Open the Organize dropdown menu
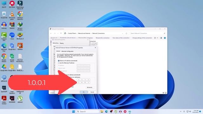The image size is (203, 114). [54, 38]
